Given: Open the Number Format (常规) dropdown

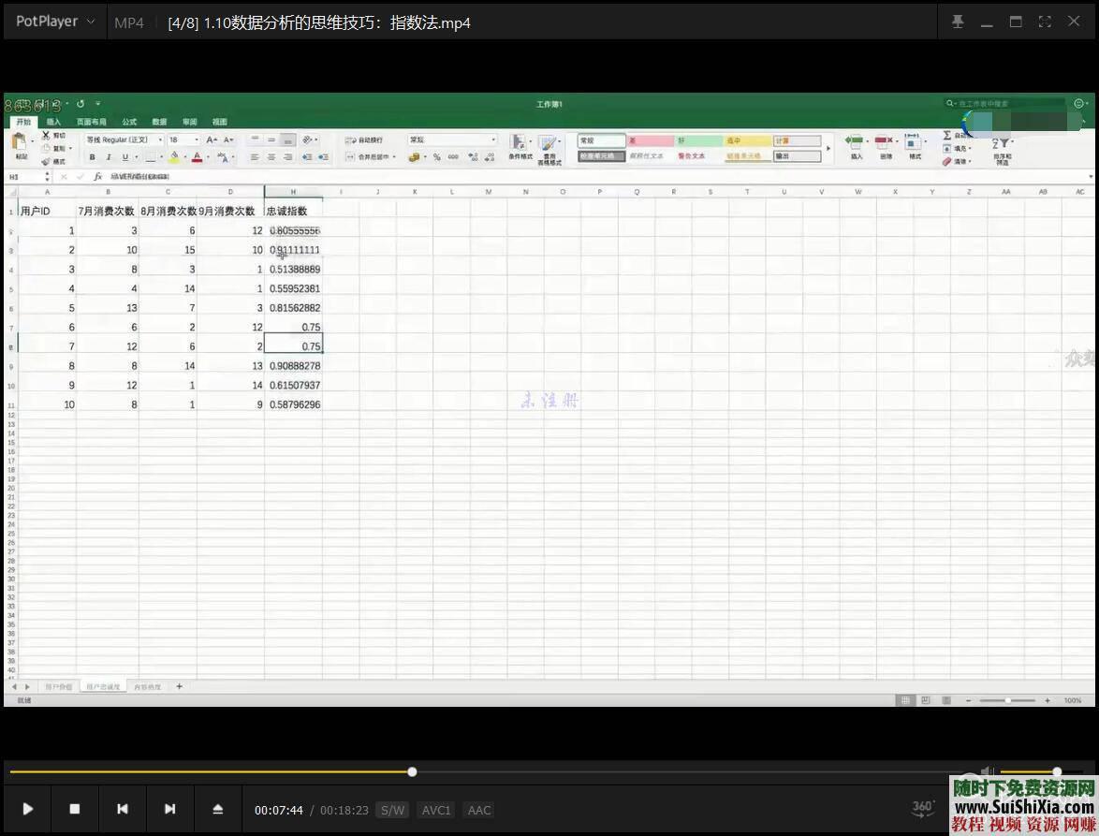Looking at the screenshot, I should [491, 139].
